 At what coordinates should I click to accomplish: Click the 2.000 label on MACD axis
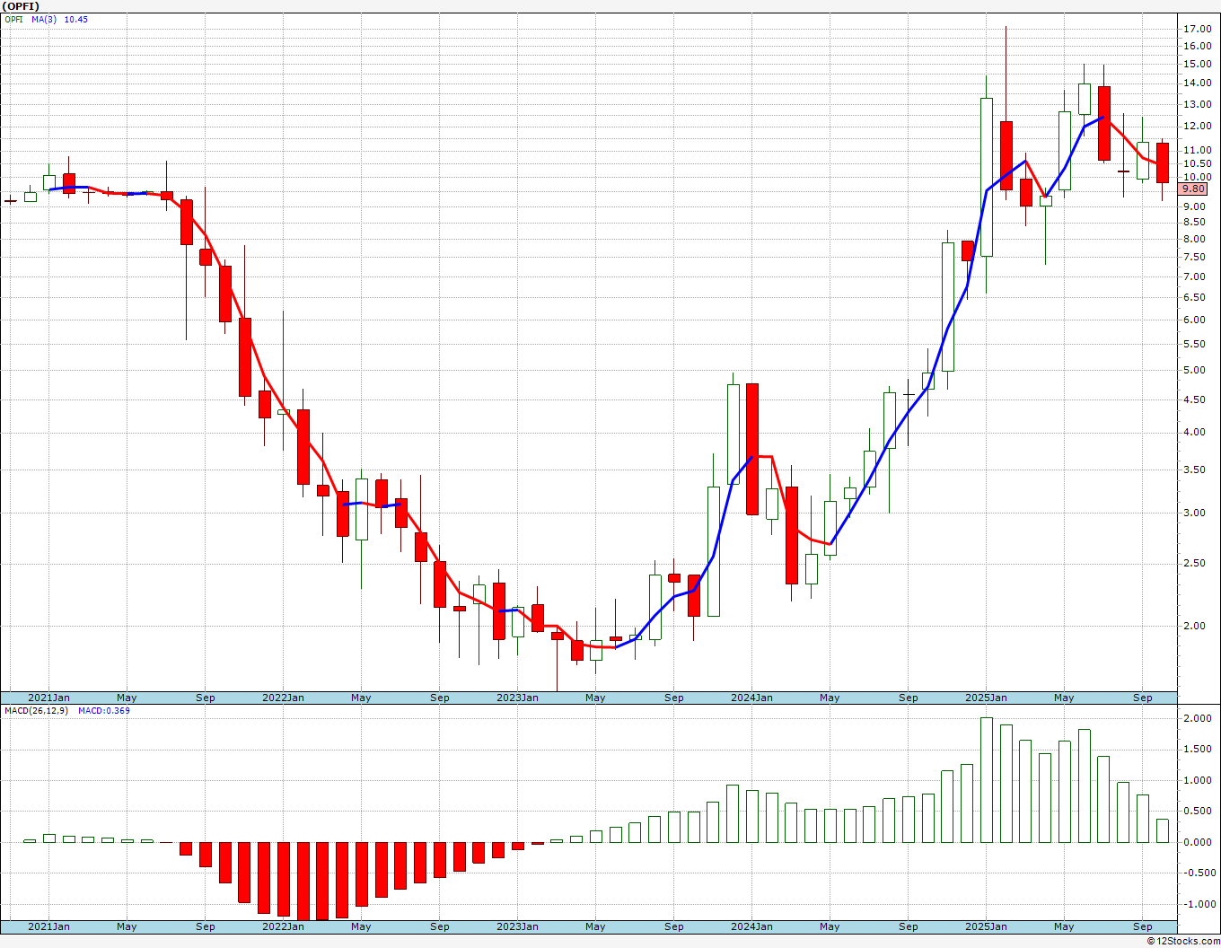coord(1198,718)
